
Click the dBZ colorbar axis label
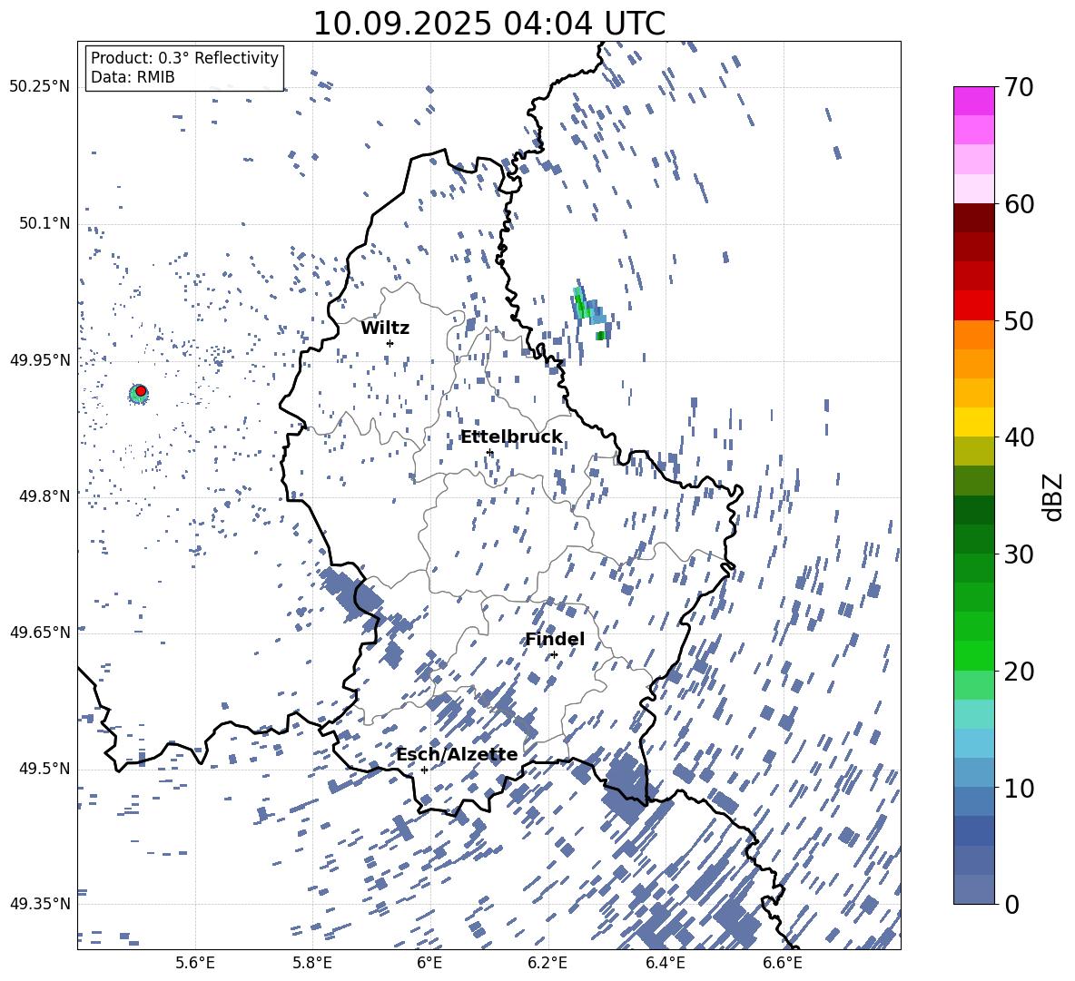coord(1052,496)
